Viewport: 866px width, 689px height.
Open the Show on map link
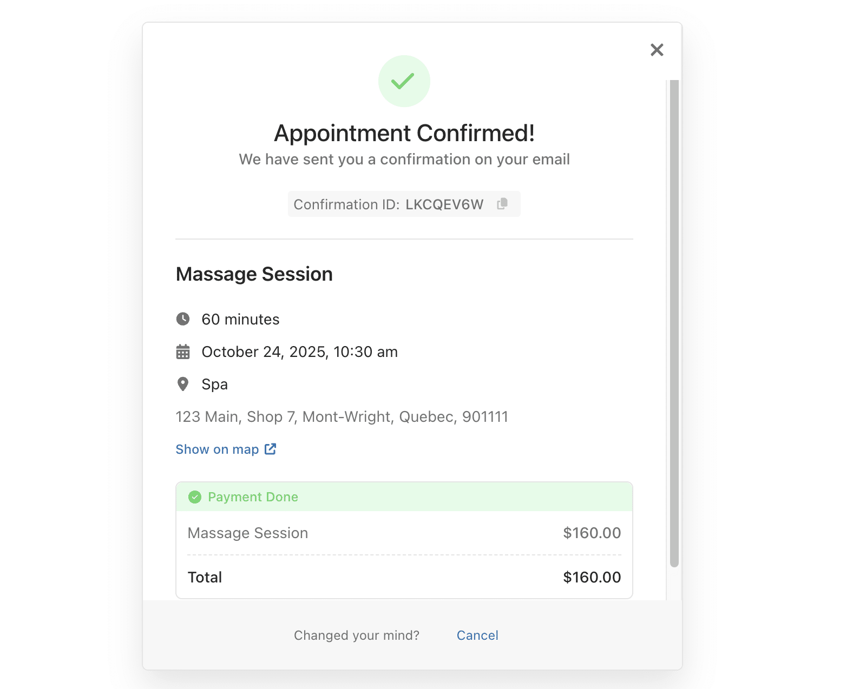pos(218,449)
